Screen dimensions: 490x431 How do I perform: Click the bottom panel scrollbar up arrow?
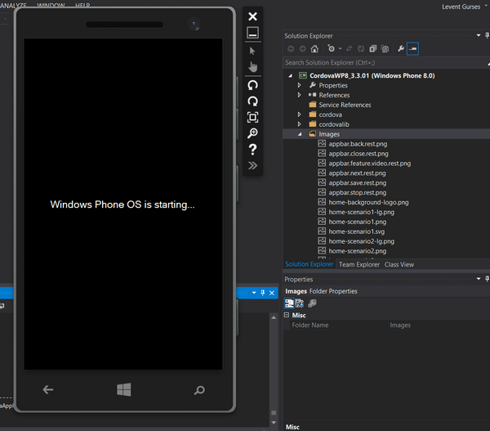[x=274, y=317]
